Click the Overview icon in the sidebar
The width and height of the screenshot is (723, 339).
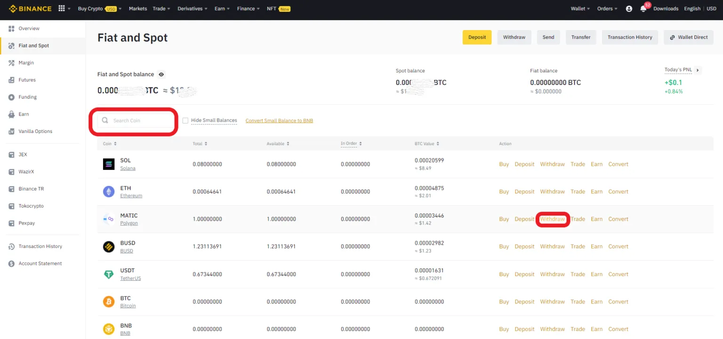[12, 29]
